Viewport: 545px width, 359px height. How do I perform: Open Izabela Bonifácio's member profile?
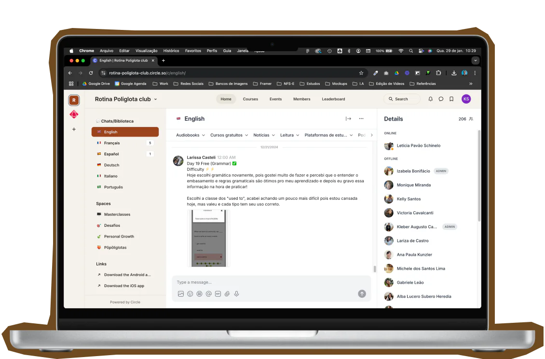[x=413, y=171]
